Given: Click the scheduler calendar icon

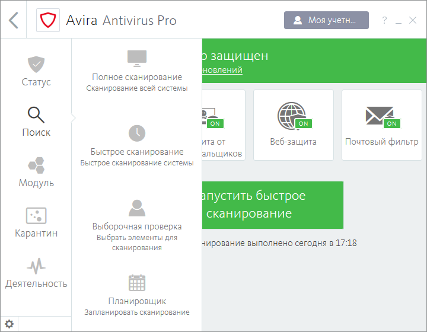Looking at the screenshot, I should pos(137,283).
